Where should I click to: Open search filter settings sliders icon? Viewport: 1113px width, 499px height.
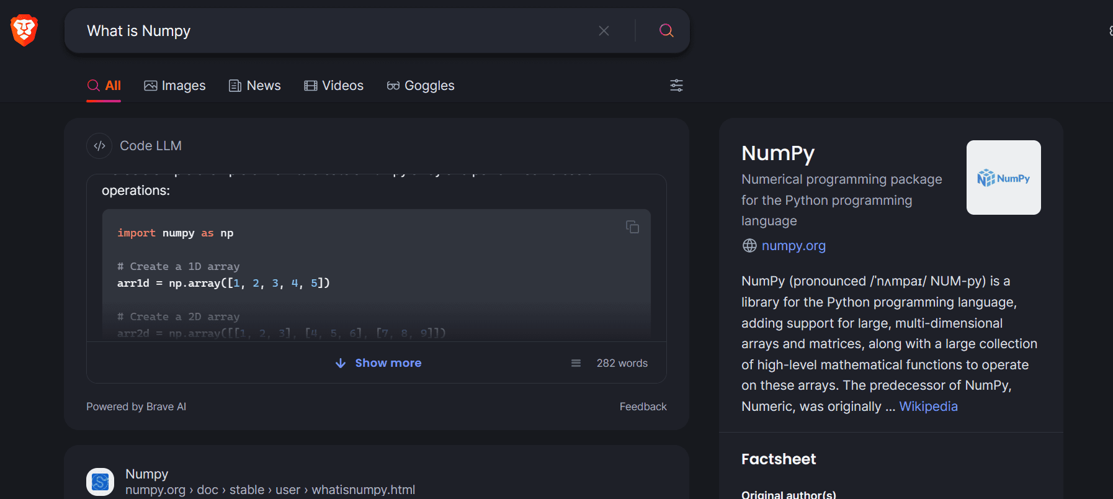(676, 86)
